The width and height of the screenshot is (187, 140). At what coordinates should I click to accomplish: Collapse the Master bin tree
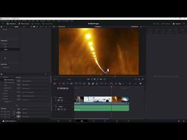(2, 44)
